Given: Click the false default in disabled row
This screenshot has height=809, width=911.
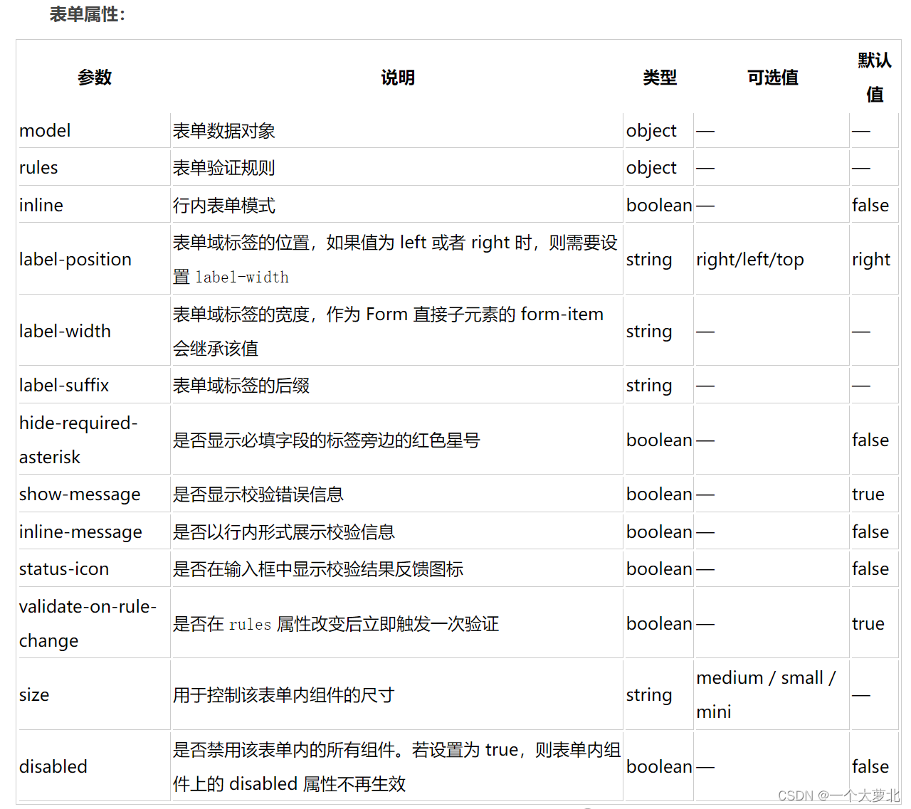Looking at the screenshot, I should click(x=870, y=766).
